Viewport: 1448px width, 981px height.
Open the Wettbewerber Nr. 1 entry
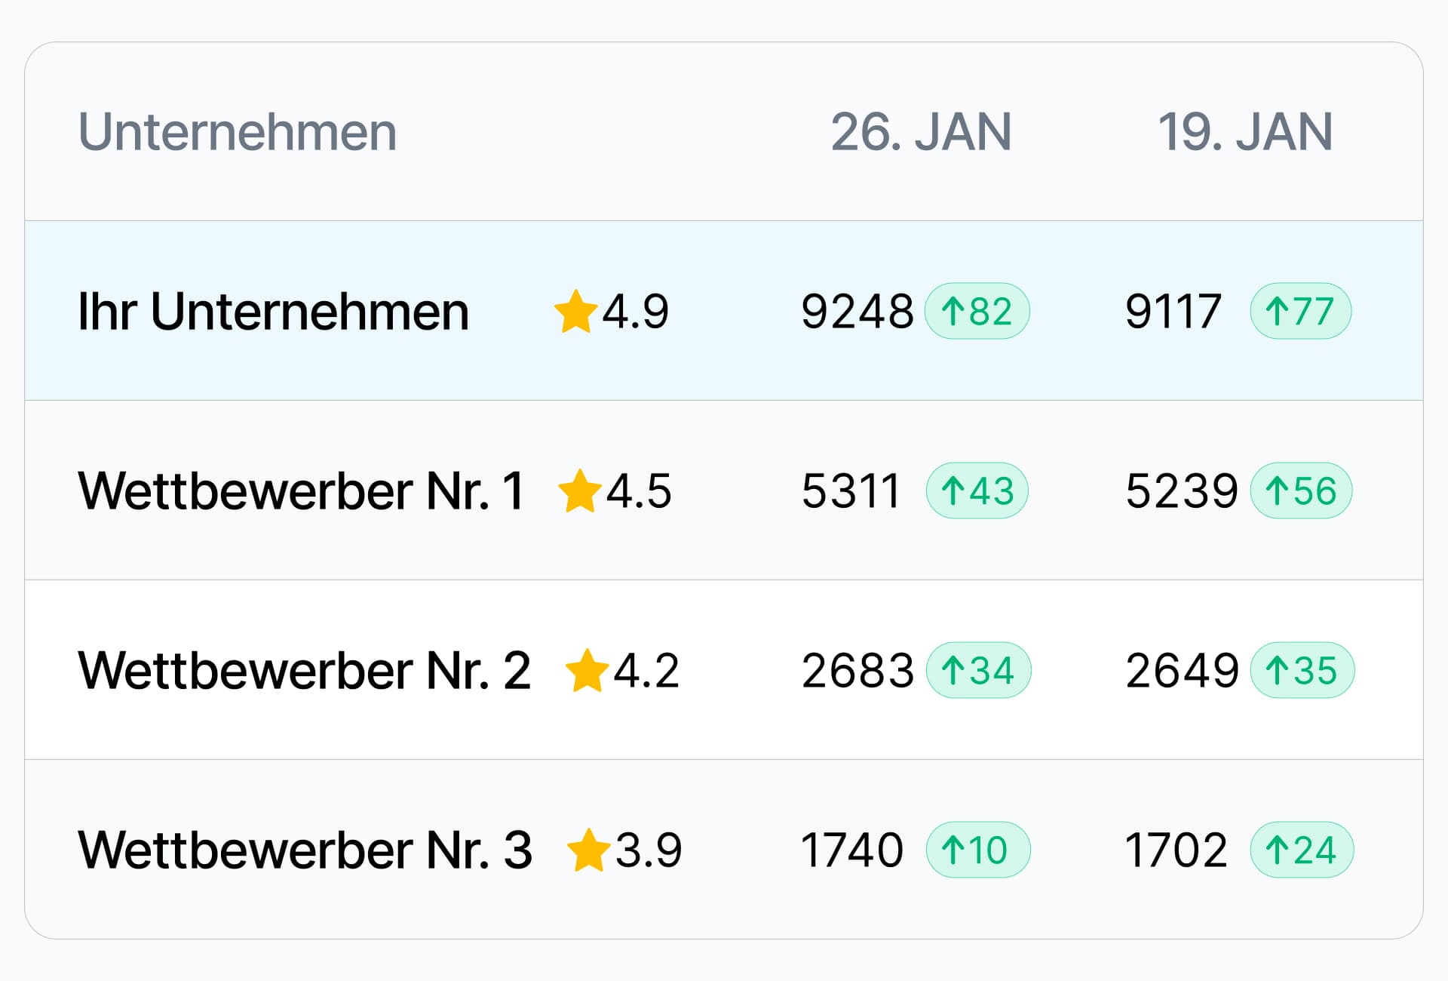301,490
